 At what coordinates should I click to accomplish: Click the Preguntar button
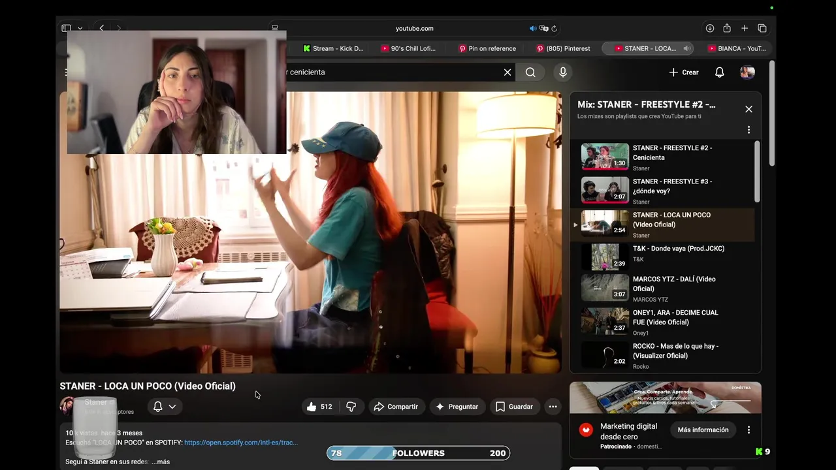coord(457,407)
